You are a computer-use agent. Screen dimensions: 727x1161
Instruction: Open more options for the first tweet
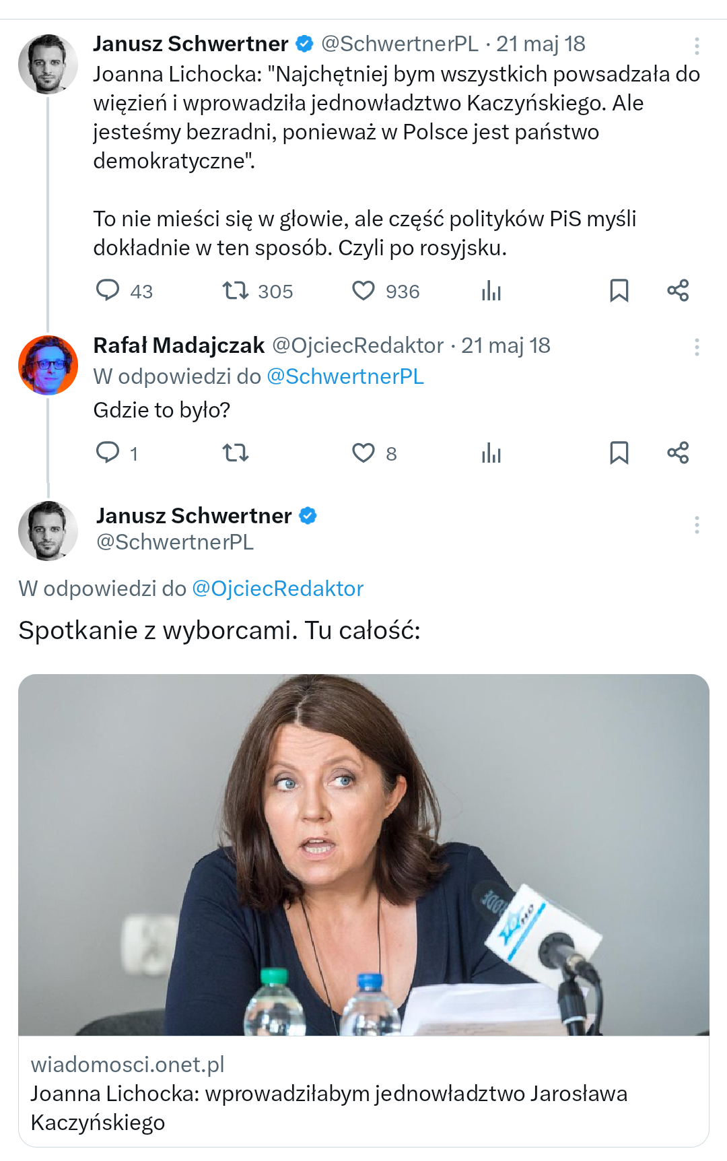pos(697,46)
